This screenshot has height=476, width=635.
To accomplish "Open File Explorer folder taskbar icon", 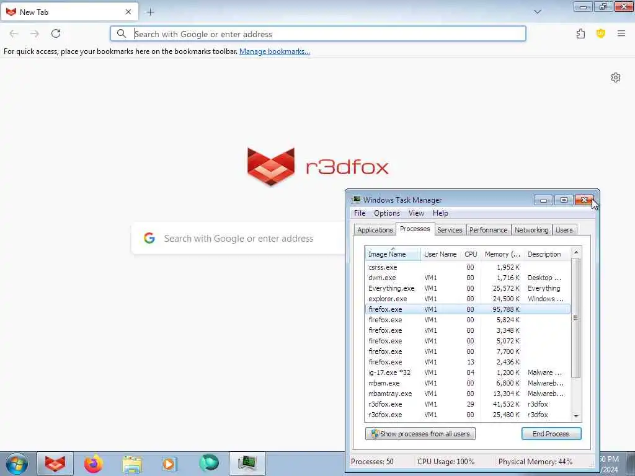I will (x=133, y=464).
